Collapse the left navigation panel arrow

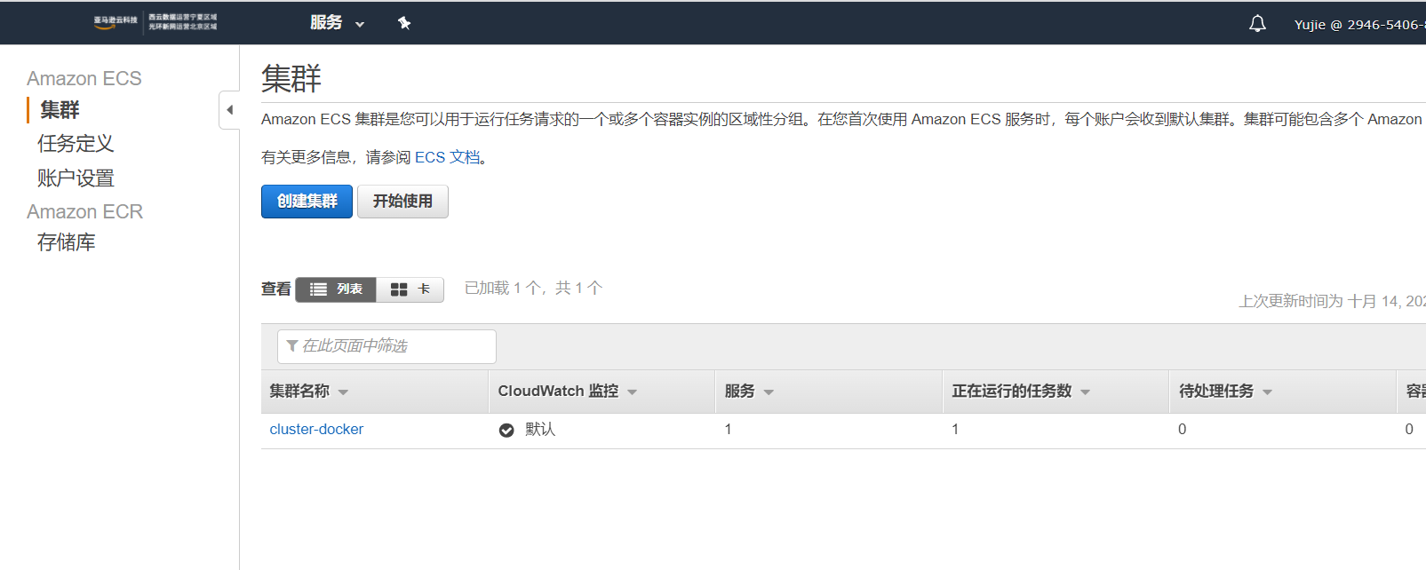pos(229,110)
